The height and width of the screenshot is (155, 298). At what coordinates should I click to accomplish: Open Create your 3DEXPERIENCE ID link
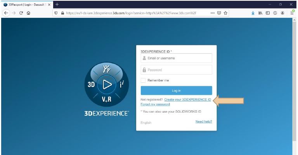tap(187, 99)
